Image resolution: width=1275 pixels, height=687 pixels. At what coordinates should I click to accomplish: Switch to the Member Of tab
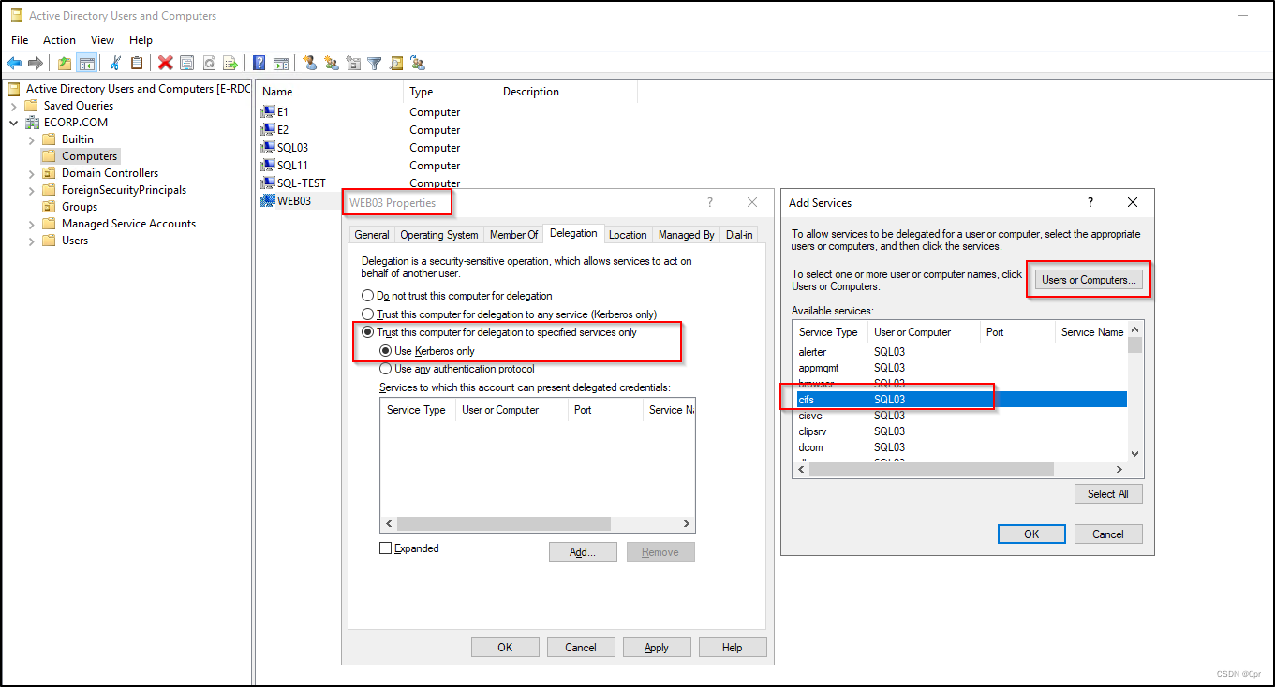514,235
